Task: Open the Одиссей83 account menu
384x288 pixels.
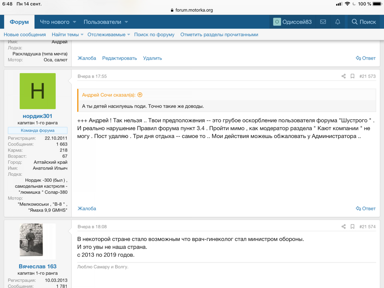Action: [292, 22]
